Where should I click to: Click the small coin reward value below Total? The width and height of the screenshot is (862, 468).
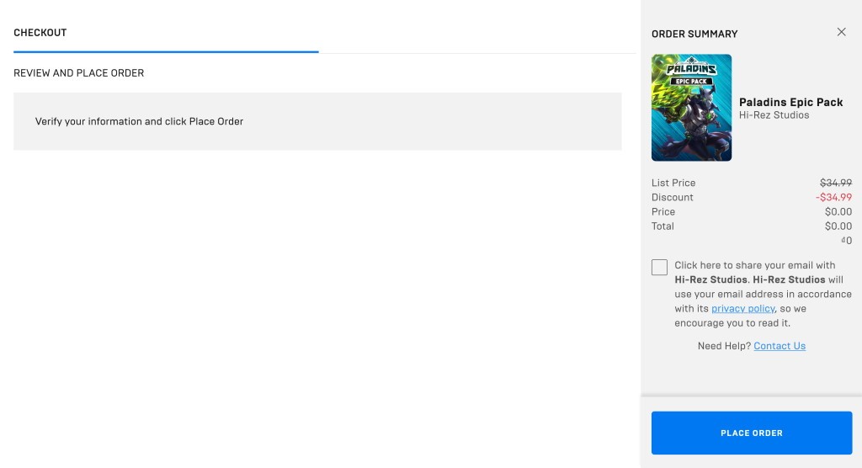(847, 241)
